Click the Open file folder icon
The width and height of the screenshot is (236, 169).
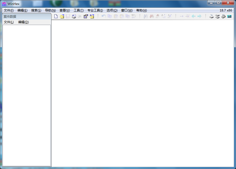point(62,16)
